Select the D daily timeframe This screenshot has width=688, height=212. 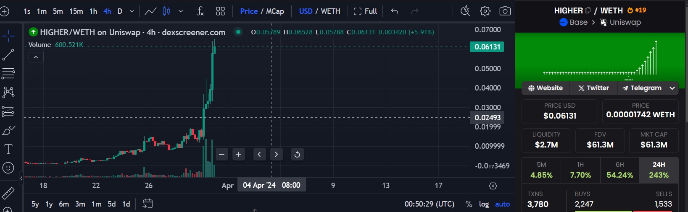tap(120, 11)
